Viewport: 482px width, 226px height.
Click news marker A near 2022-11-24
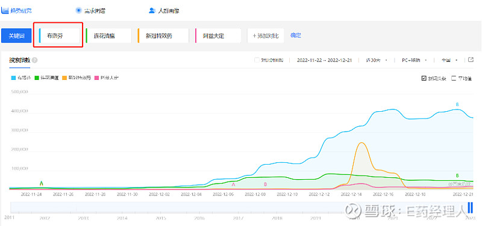[42, 183]
